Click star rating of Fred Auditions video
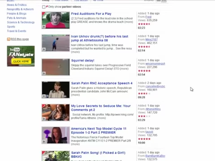This screenshot has height=161, width=215. pyautogui.click(x=144, y=24)
